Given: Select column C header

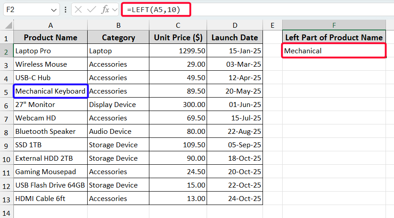Looking at the screenshot, I should click(178, 25).
